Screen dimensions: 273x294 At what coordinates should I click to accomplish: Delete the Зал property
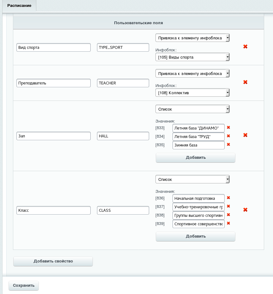point(245,135)
